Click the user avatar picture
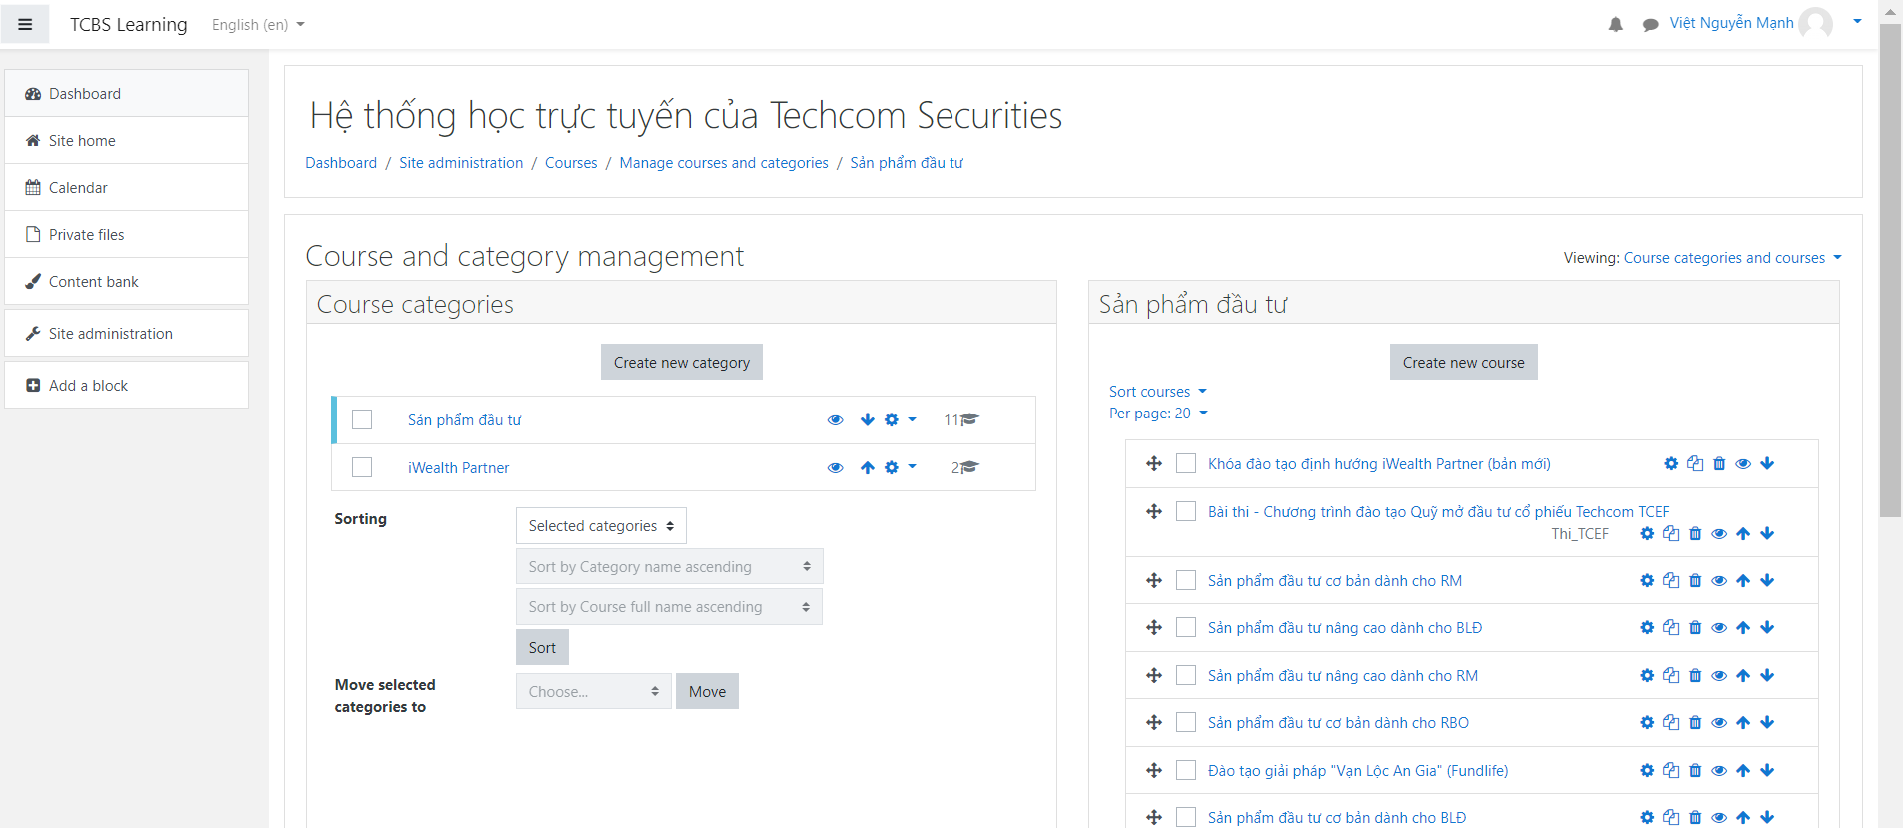Image resolution: width=1903 pixels, height=828 pixels. tap(1816, 22)
